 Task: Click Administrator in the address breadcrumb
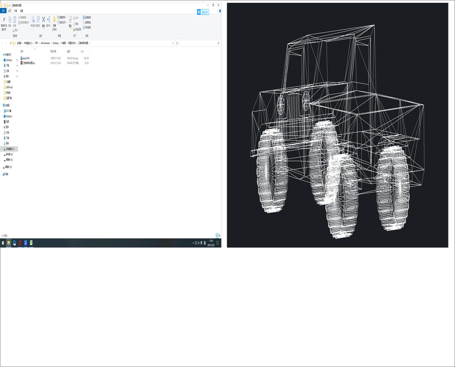45,43
